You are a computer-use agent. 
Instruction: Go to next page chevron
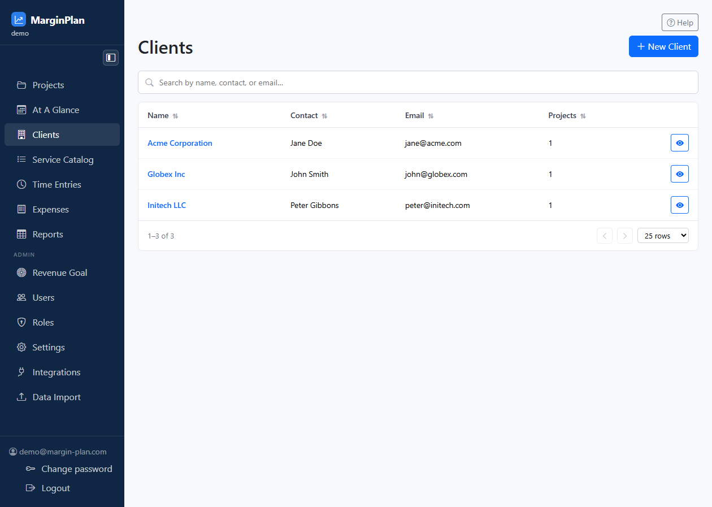click(625, 236)
